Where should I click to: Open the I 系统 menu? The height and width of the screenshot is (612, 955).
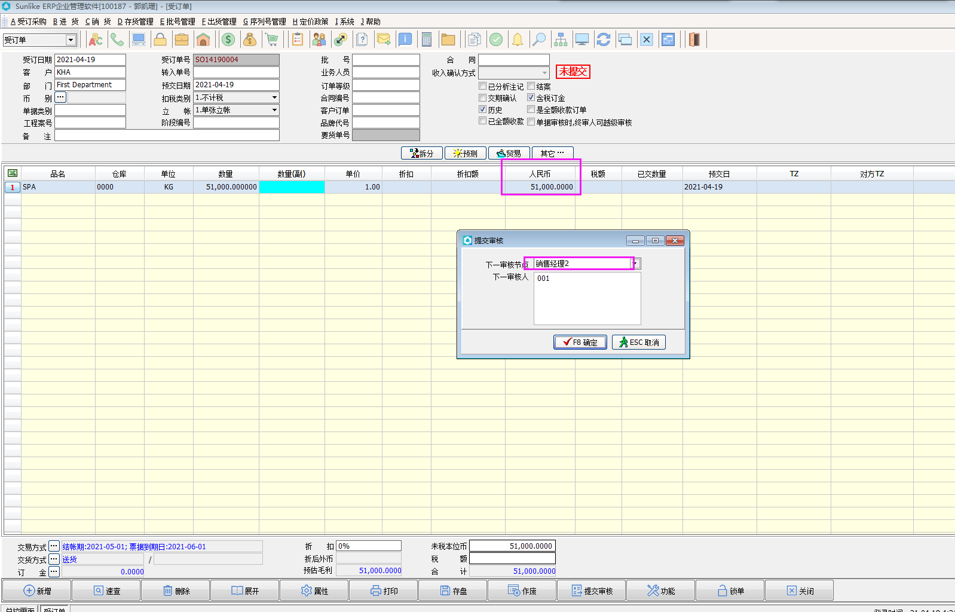(344, 22)
